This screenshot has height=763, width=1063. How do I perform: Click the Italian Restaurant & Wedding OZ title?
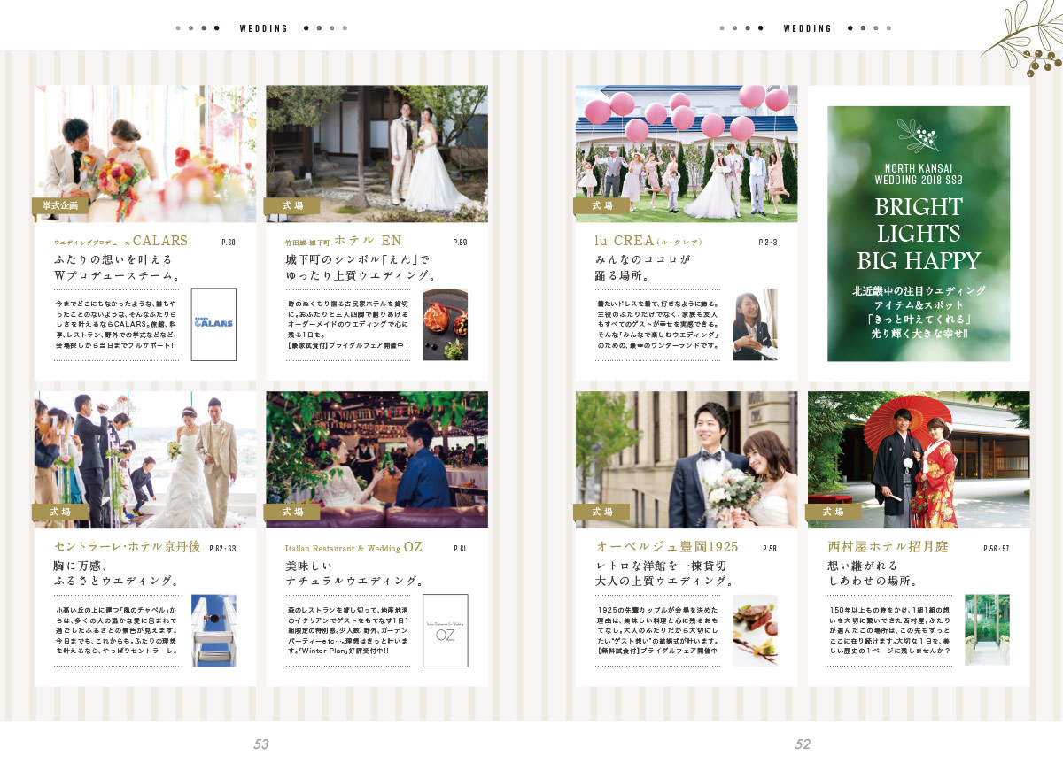point(354,548)
